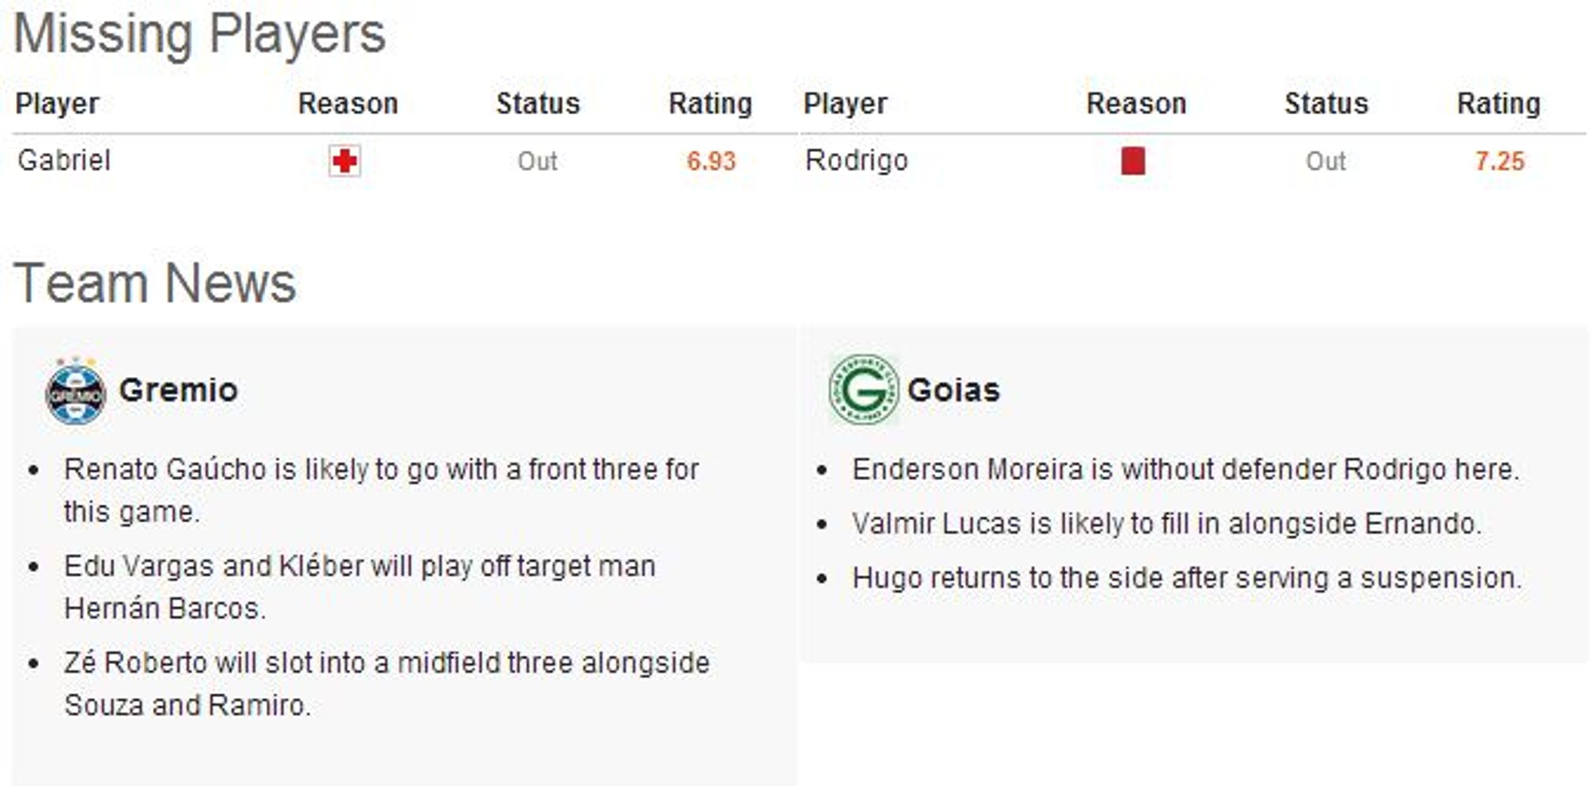The width and height of the screenshot is (1591, 786).
Task: Click the Hugo returns after suspension bullet
Action: point(1187,579)
